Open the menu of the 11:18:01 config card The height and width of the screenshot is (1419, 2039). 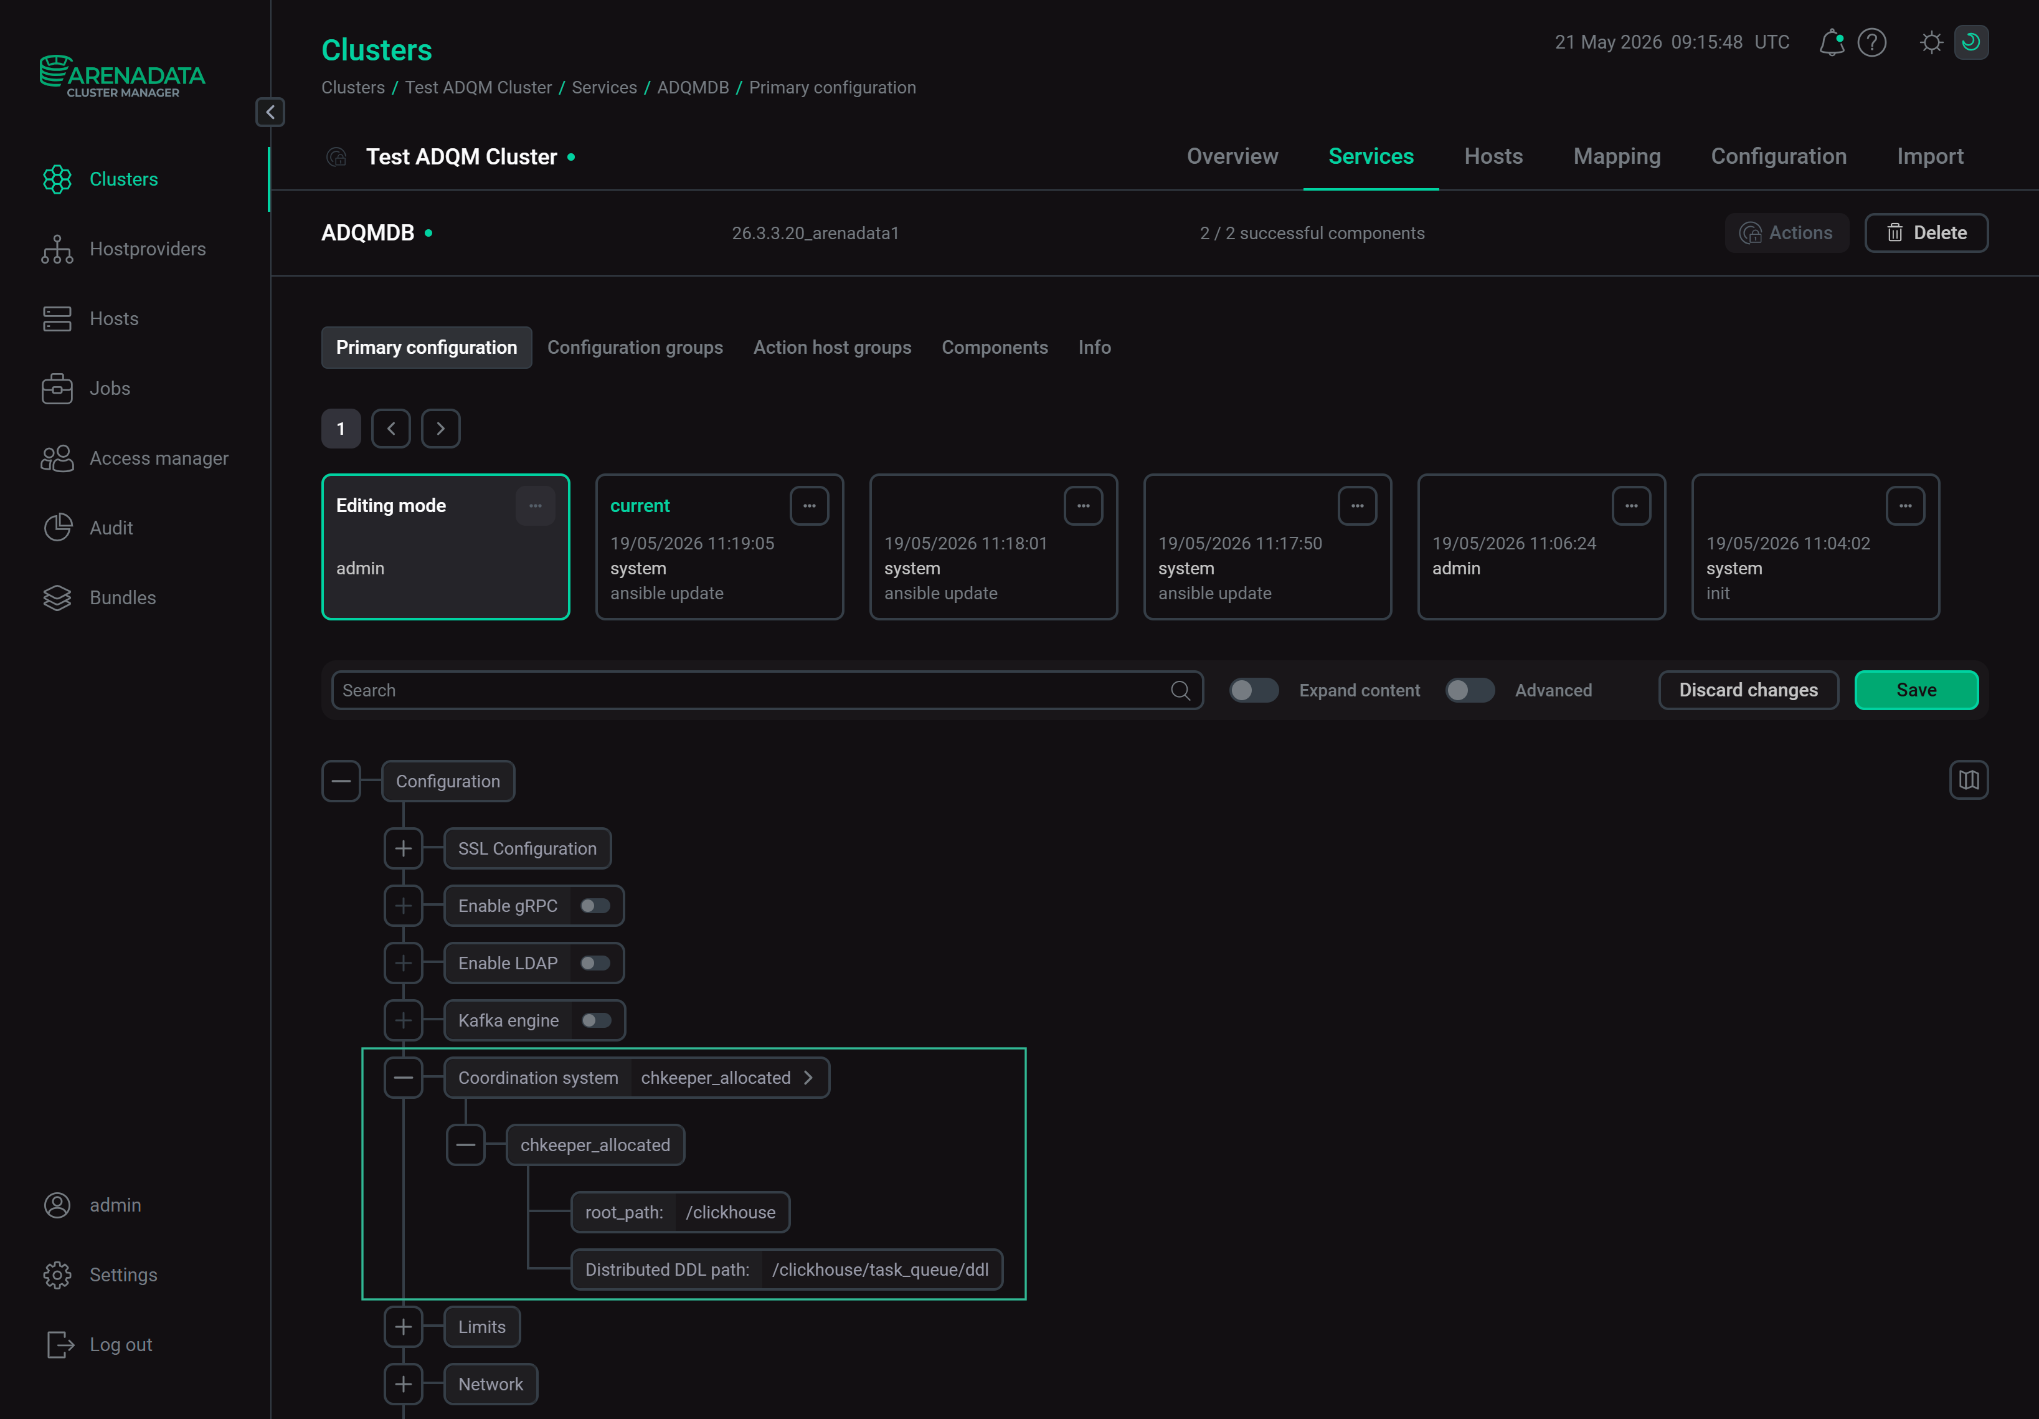pos(1084,505)
